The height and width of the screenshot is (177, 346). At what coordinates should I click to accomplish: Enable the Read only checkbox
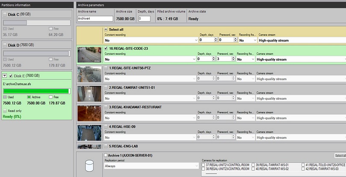click(x=5, y=110)
